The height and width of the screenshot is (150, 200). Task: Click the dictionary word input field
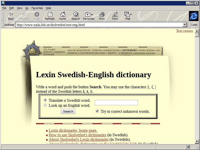116,103
